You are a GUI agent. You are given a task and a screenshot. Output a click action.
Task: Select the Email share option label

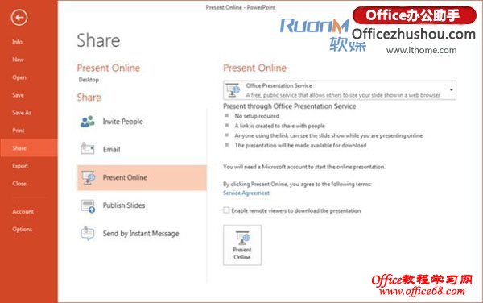(111, 150)
